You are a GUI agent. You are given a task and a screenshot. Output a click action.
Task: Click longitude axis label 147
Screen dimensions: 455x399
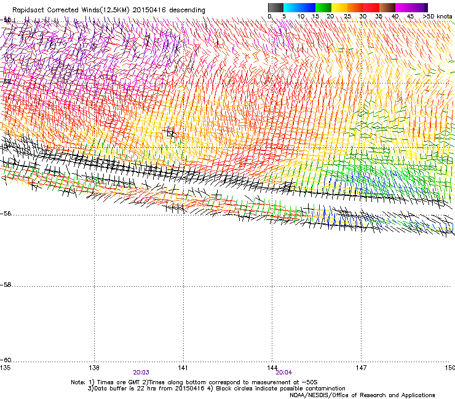(362, 368)
